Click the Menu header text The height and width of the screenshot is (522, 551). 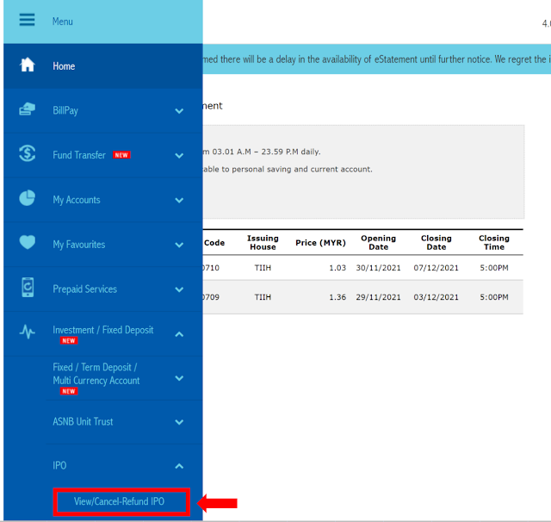pyautogui.click(x=63, y=22)
